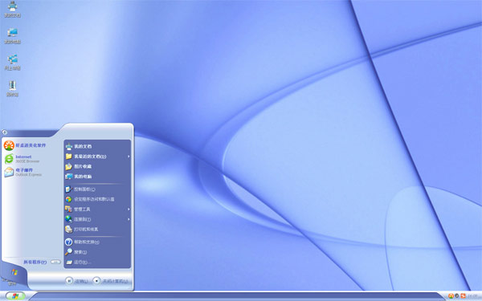Click the small round icon atop Start menu
Screen dimensions: 482x301
pyautogui.click(x=4, y=132)
